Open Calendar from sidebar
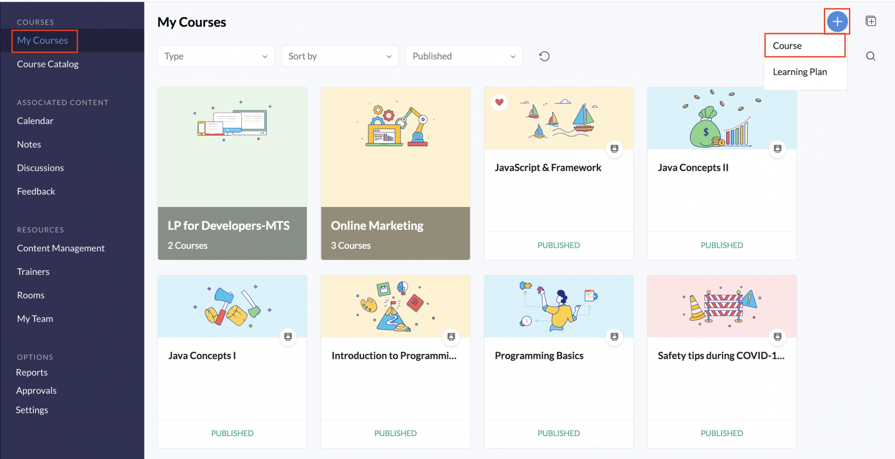The image size is (895, 459). (35, 121)
